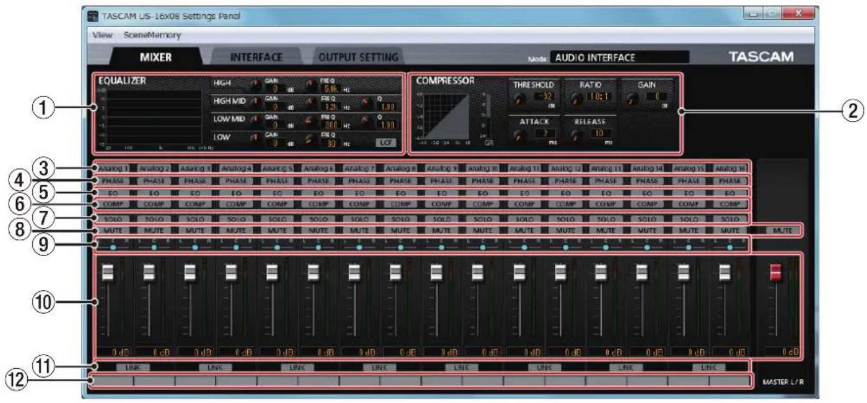Turn the compressor THRESHOLD knob
The image size is (867, 403).
pyautogui.click(x=520, y=99)
